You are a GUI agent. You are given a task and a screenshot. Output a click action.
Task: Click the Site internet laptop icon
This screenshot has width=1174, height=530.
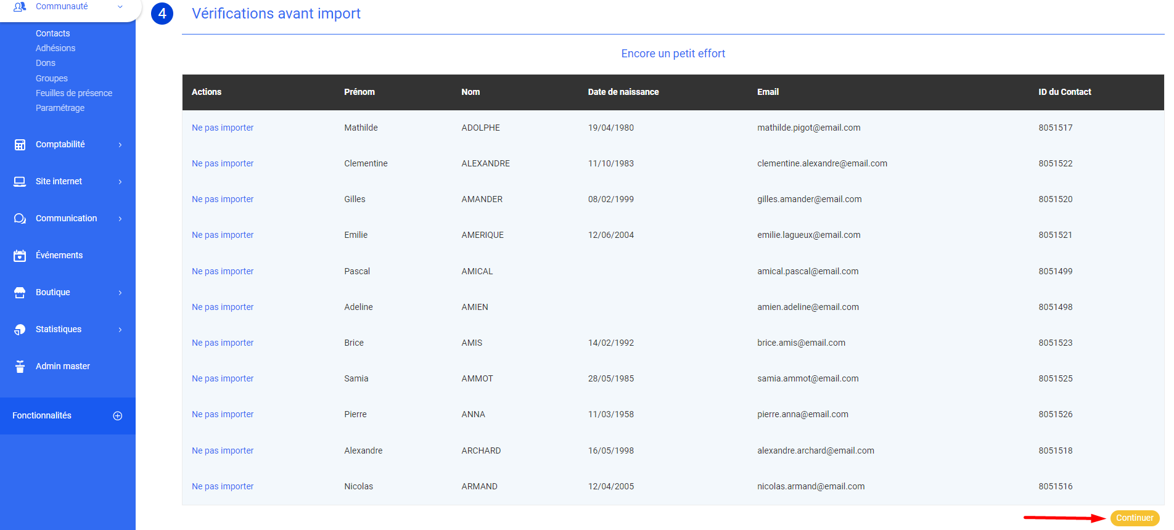click(x=20, y=182)
